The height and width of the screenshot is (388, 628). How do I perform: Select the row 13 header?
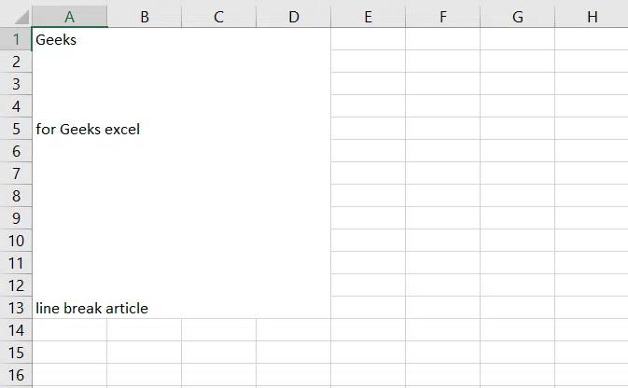pyautogui.click(x=15, y=308)
